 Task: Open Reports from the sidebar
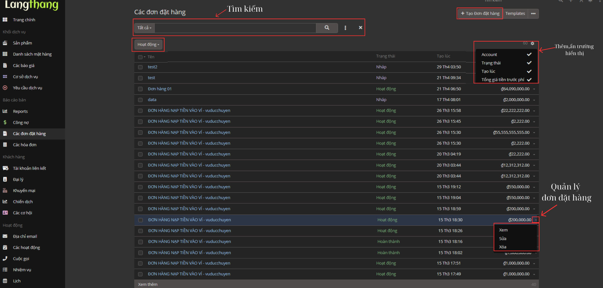click(x=20, y=111)
